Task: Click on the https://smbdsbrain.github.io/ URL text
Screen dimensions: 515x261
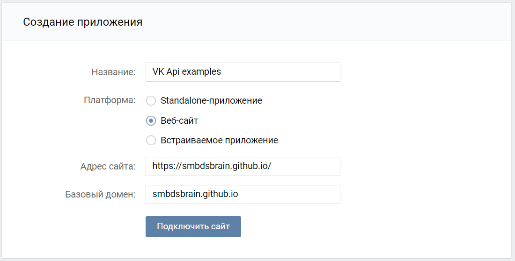Action: (x=212, y=166)
